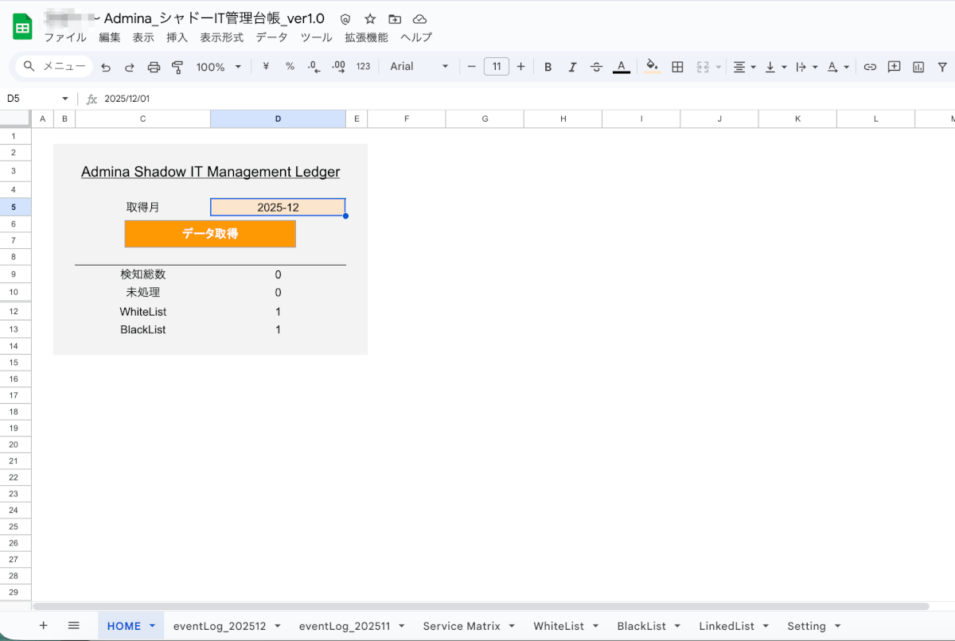Open the fill color picker
This screenshot has width=955, height=641.
coord(652,67)
